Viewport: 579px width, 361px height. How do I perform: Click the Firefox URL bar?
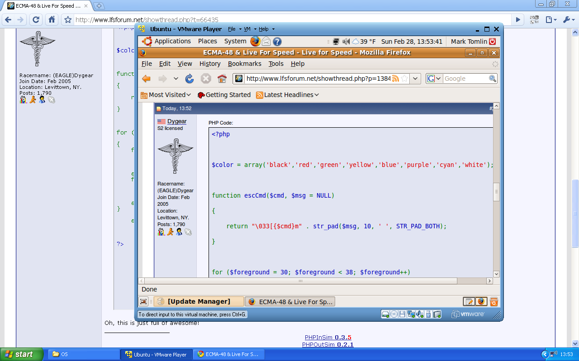pyautogui.click(x=318, y=79)
